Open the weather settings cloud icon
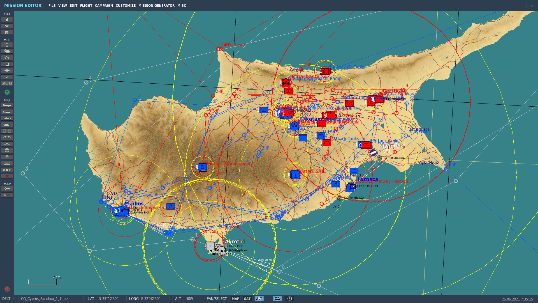538x303 pixels. point(7,51)
